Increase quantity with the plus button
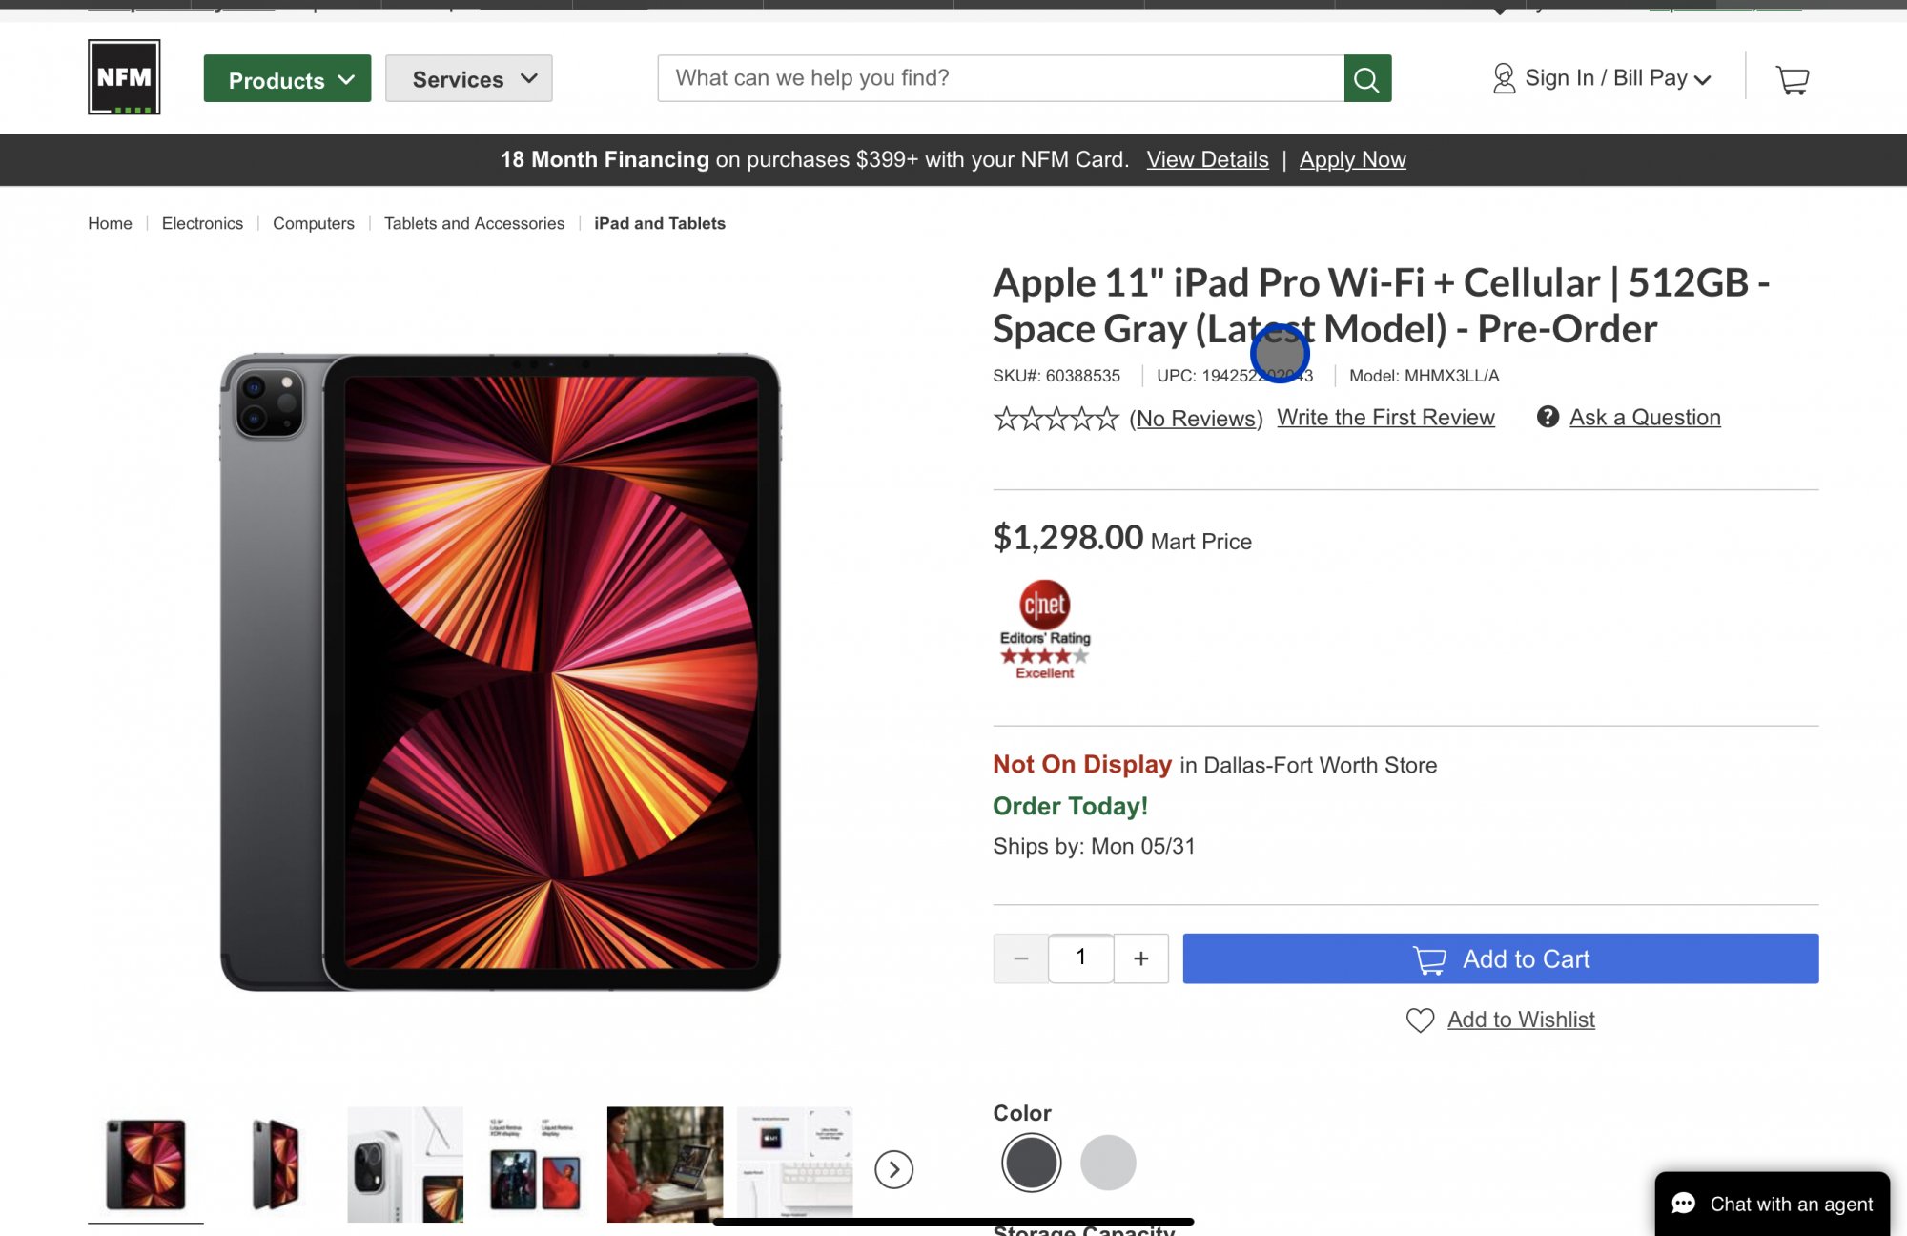Viewport: 1907px width, 1236px height. (1140, 958)
